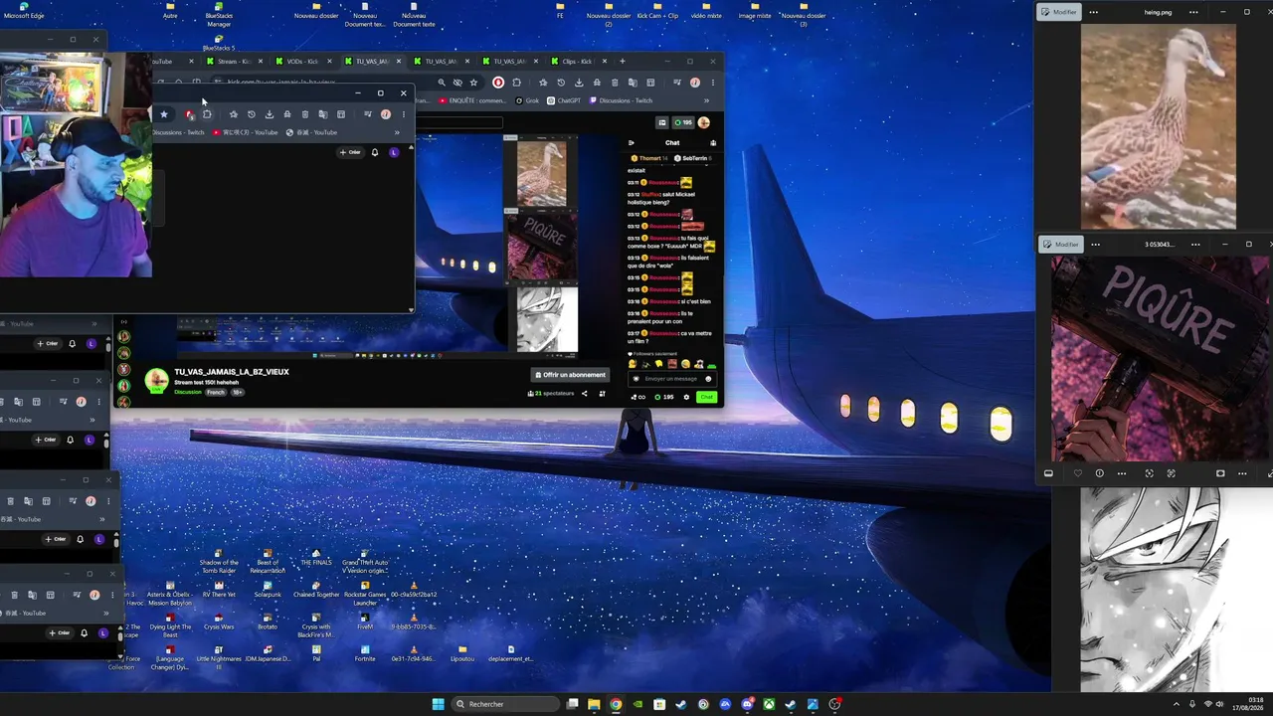This screenshot has width=1273, height=716.
Task: Open the Solarpunk desktop shortcut
Action: tap(268, 589)
